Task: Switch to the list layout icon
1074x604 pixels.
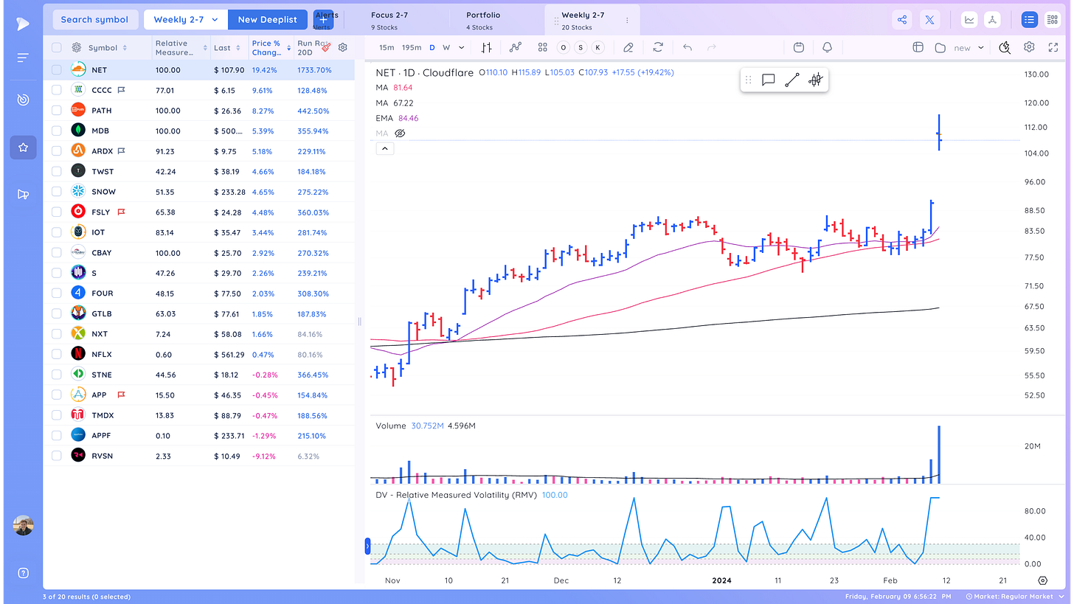Action: (x=1030, y=20)
